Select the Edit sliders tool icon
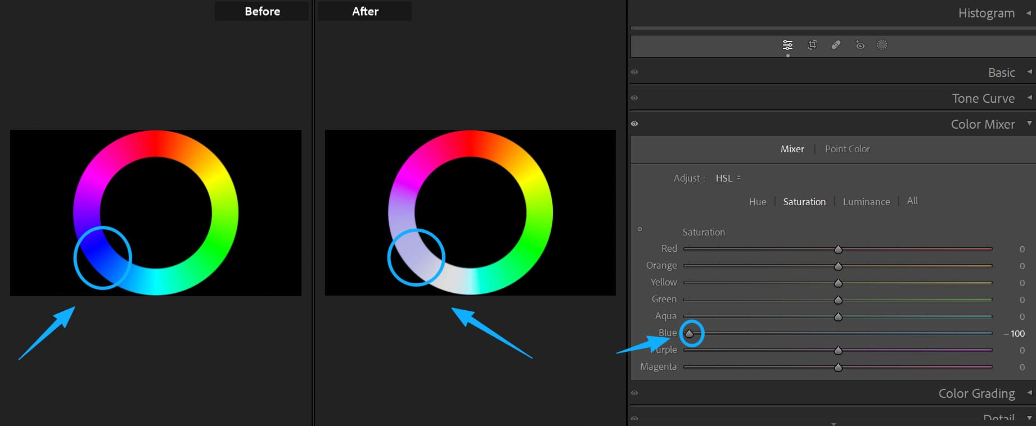Image resolution: width=1036 pixels, height=426 pixels. pos(787,45)
